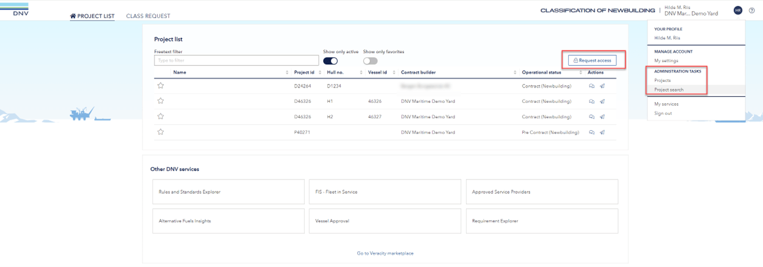Viewport: 763px width, 267px height.
Task: Click Pre Contract (Newbuilding) status text
Action: [551, 132]
